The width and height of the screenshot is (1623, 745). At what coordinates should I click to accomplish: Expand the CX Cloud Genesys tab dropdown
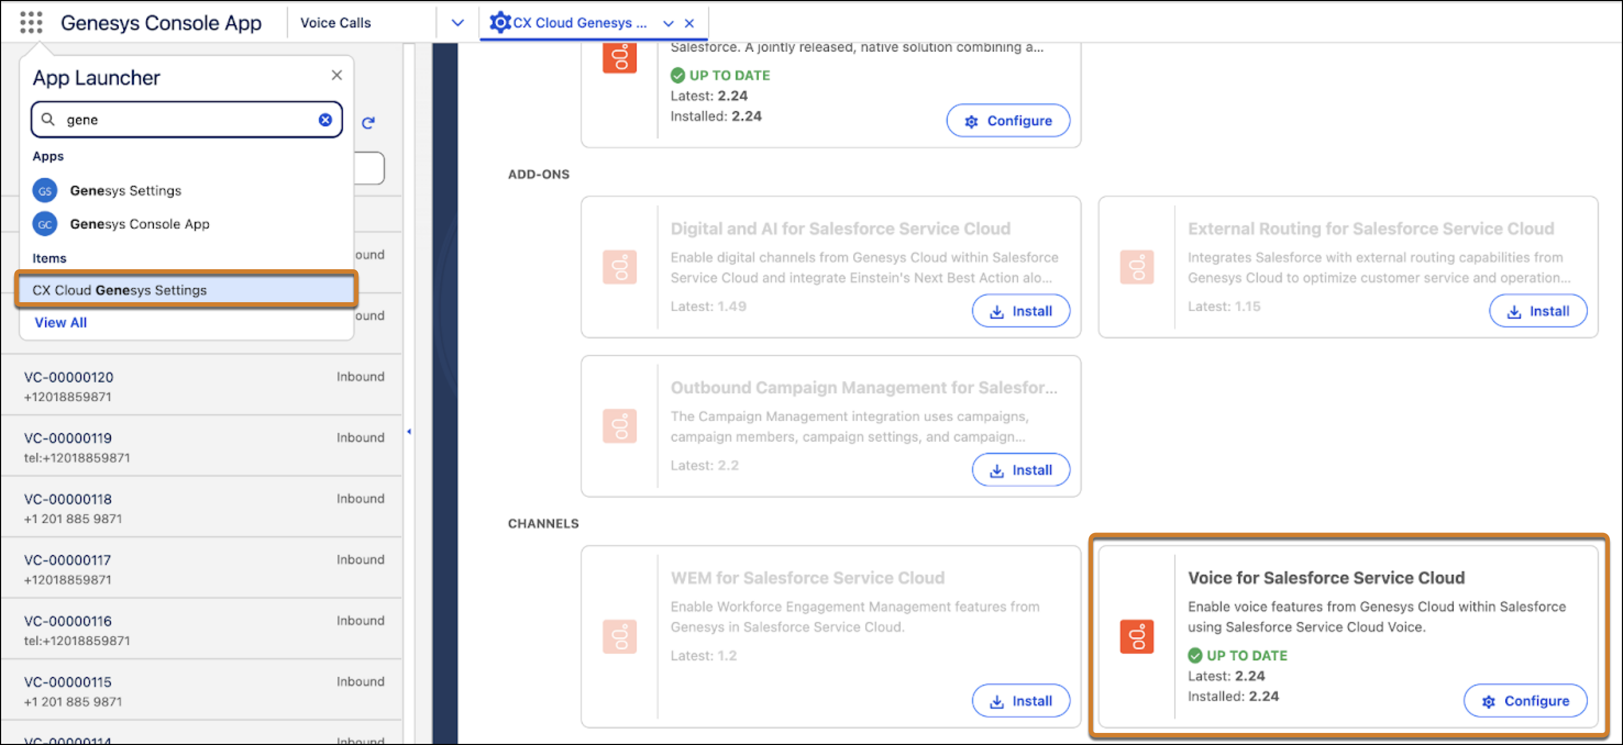click(x=669, y=23)
